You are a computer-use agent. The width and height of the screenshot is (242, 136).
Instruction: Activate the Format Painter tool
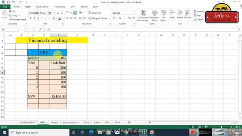pos(17,20)
